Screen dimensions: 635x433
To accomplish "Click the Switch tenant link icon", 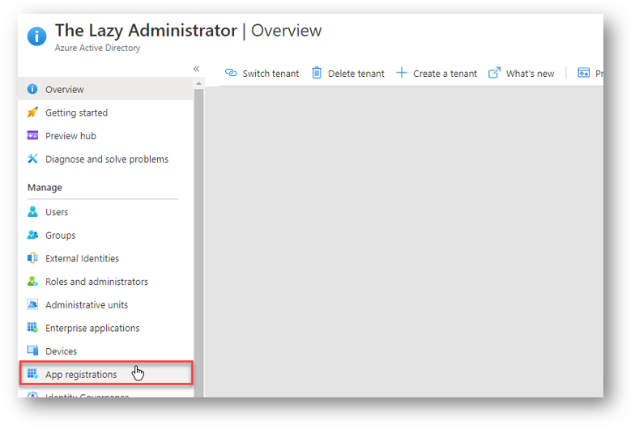I will point(231,73).
